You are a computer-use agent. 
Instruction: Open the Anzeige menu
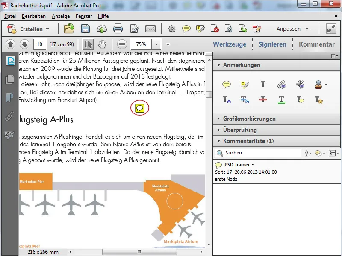pos(61,16)
